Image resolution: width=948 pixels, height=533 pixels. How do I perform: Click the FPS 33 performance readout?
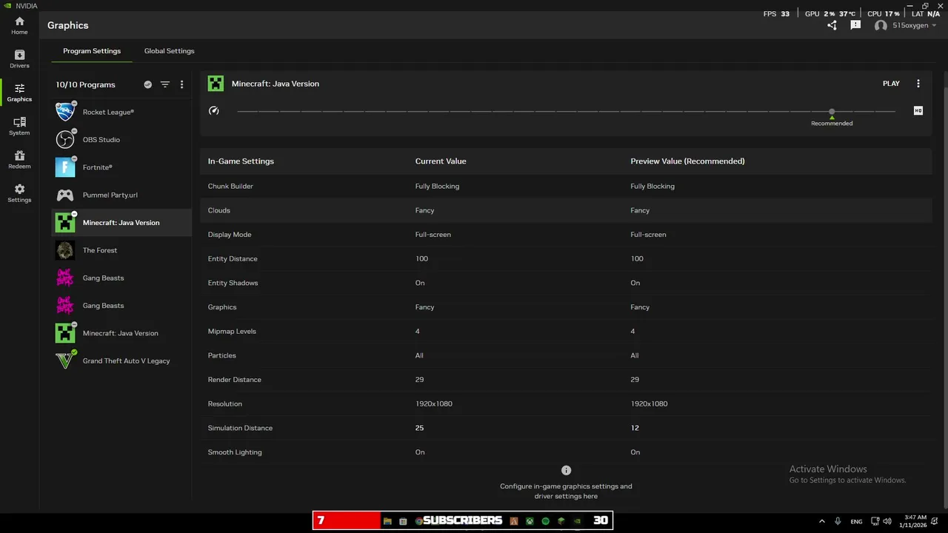(776, 14)
